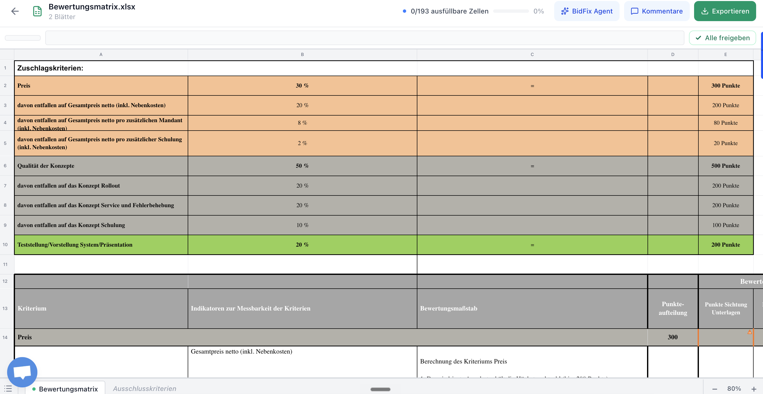Click the green '200 Punkte' cell in row 10
The width and height of the screenshot is (763, 394).
(x=726, y=245)
